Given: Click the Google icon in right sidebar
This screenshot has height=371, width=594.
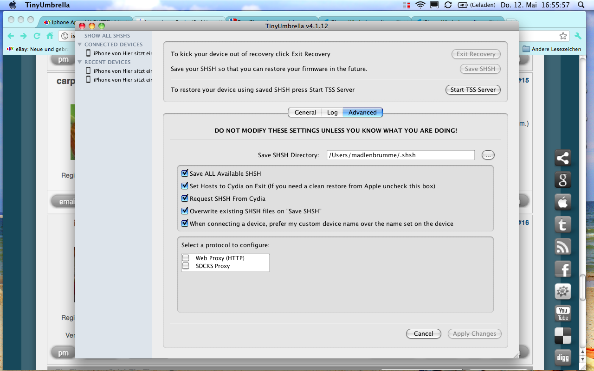Looking at the screenshot, I should pos(563,180).
